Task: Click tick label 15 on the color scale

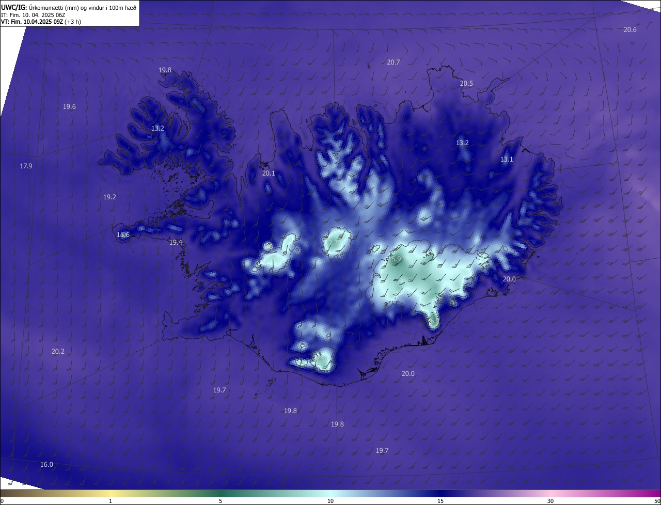Action: click(440, 501)
